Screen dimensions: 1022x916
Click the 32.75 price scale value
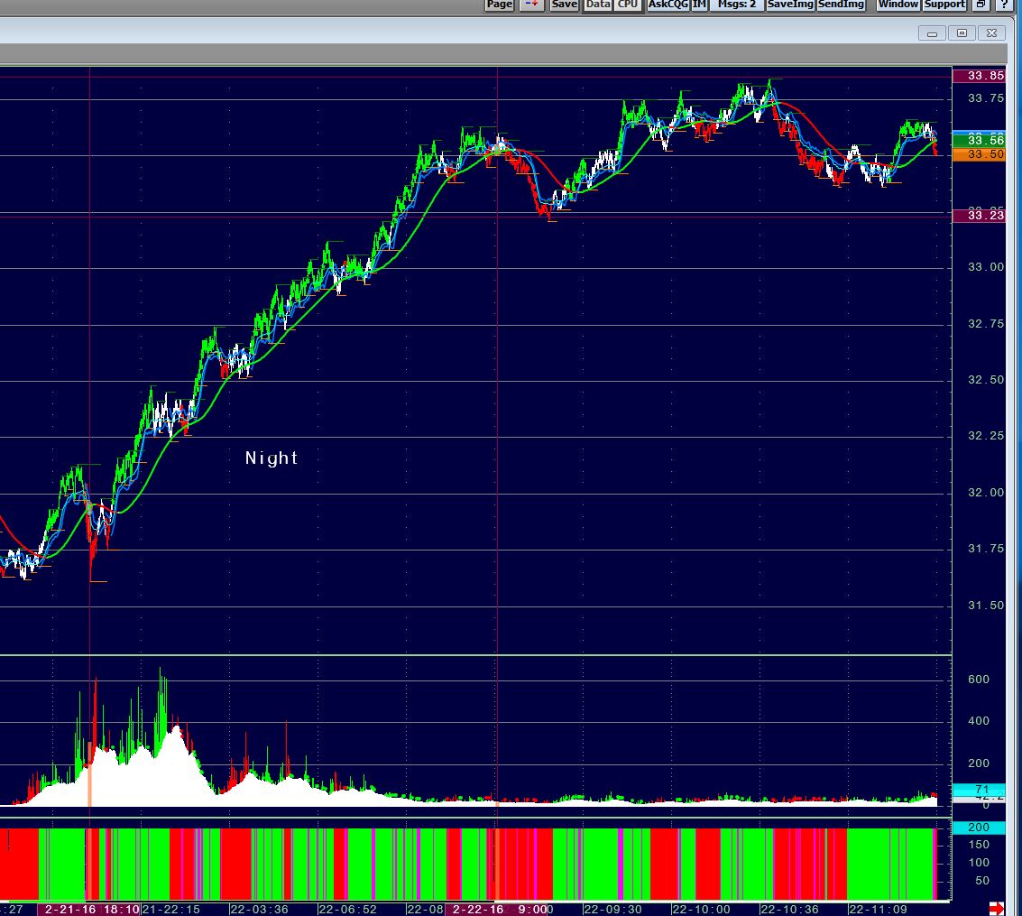pyautogui.click(x=986, y=323)
